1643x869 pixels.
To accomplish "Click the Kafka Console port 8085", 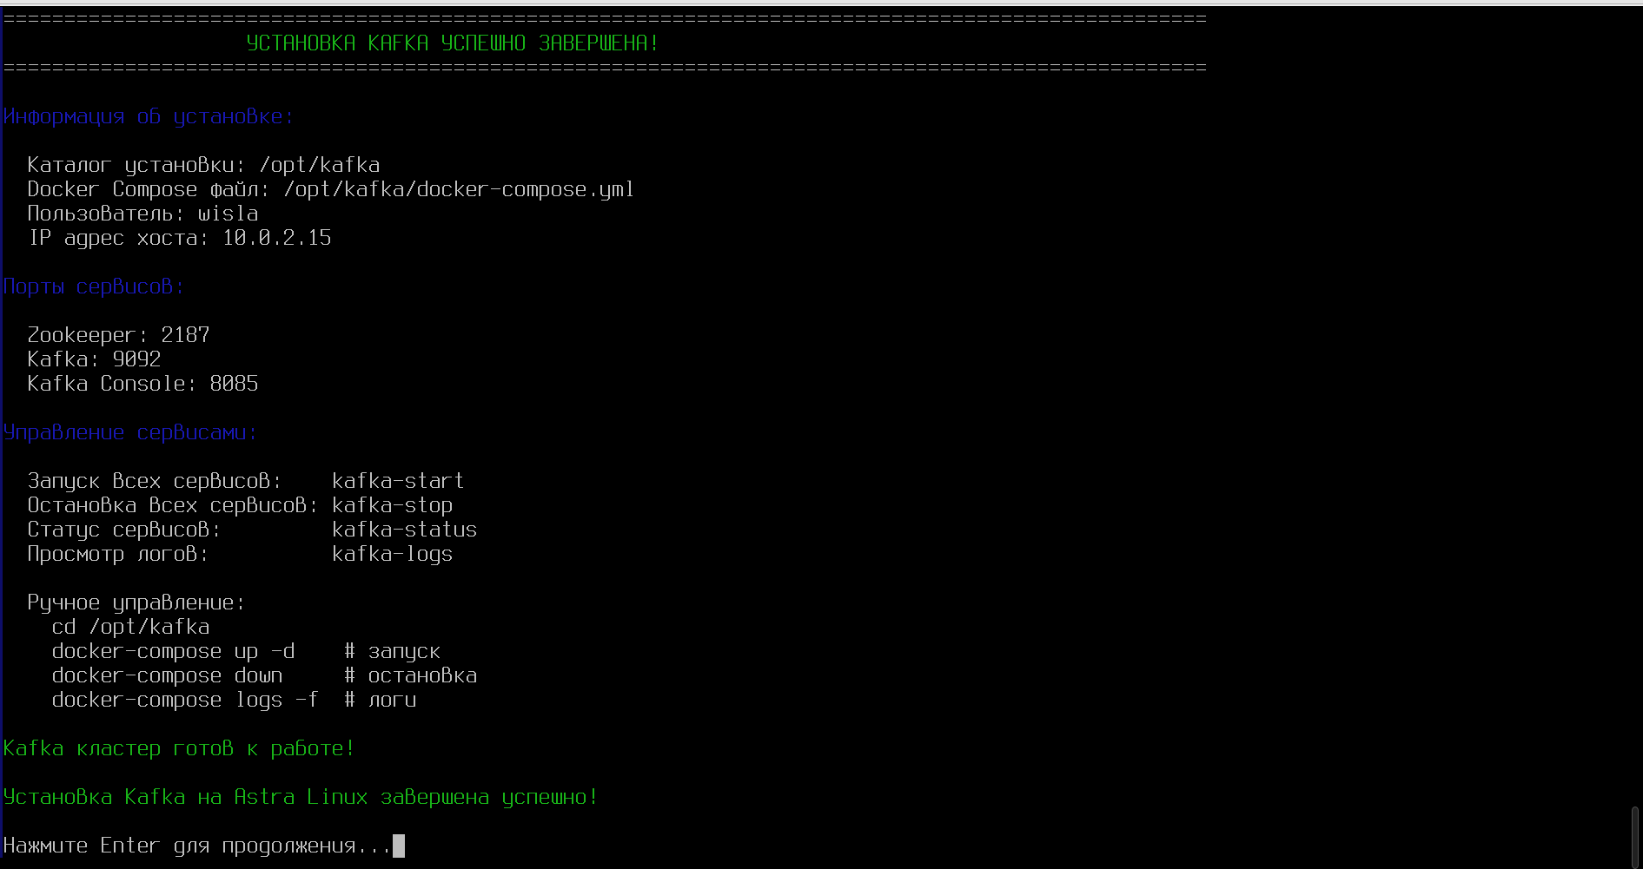I will [234, 384].
